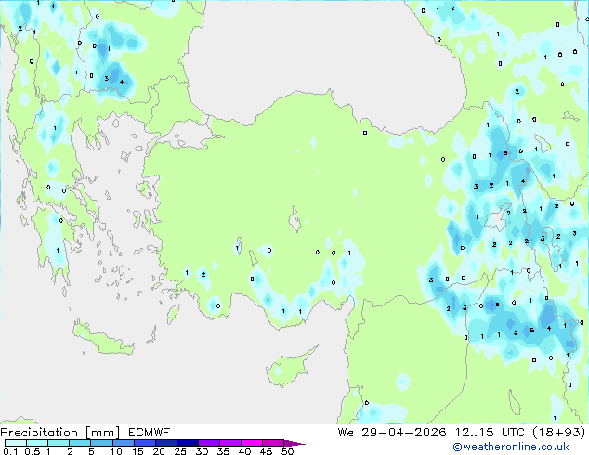Screen dimensions: 589x455
Task: Click the '0.1' legend scale label
Action: (10, 451)
